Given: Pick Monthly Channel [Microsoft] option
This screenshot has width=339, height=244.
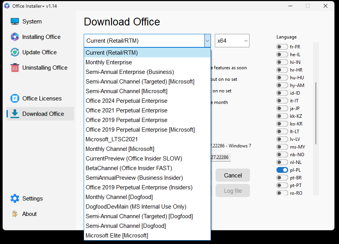Looking at the screenshot, I should click(147, 149).
